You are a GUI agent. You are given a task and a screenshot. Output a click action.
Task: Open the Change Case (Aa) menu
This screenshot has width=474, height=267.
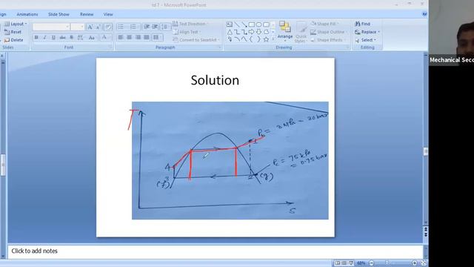click(x=92, y=38)
